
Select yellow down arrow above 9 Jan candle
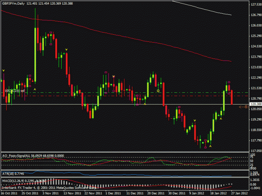(x=195, y=120)
